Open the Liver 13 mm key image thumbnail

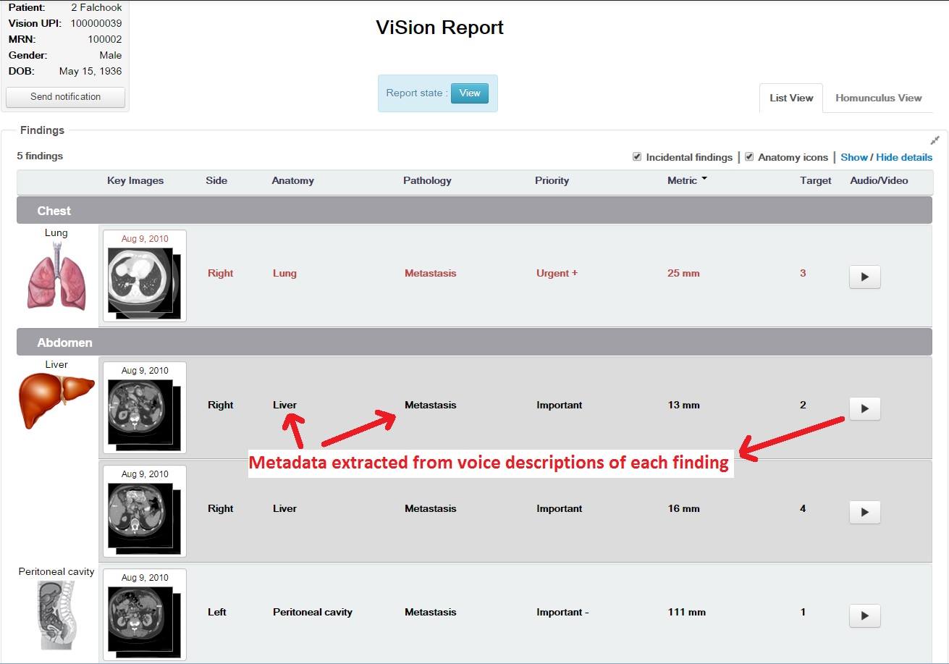pos(145,408)
